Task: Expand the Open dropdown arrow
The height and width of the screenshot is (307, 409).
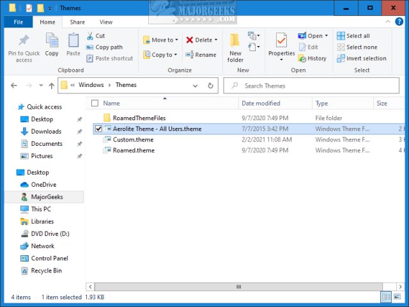Action: click(x=326, y=36)
